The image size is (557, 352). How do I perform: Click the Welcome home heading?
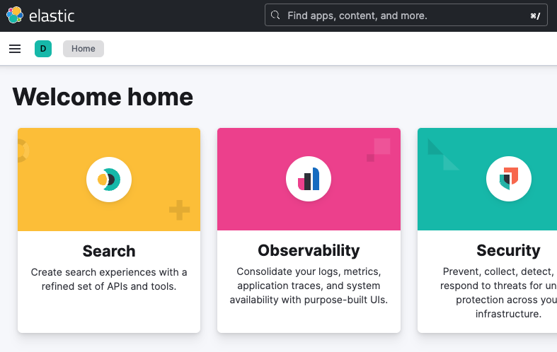103,97
